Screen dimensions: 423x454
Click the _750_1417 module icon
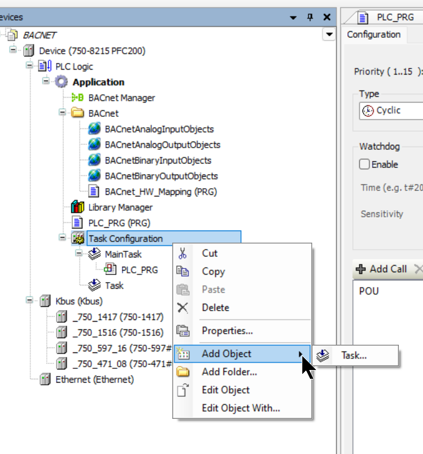61,316
